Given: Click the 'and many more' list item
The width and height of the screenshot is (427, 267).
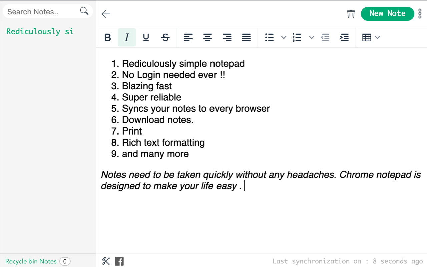Looking at the screenshot, I should click(155, 154).
